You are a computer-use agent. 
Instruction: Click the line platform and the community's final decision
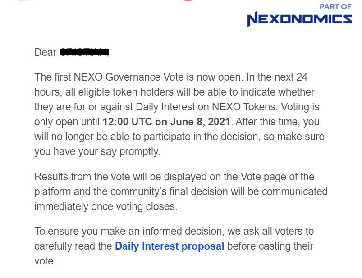181,191
